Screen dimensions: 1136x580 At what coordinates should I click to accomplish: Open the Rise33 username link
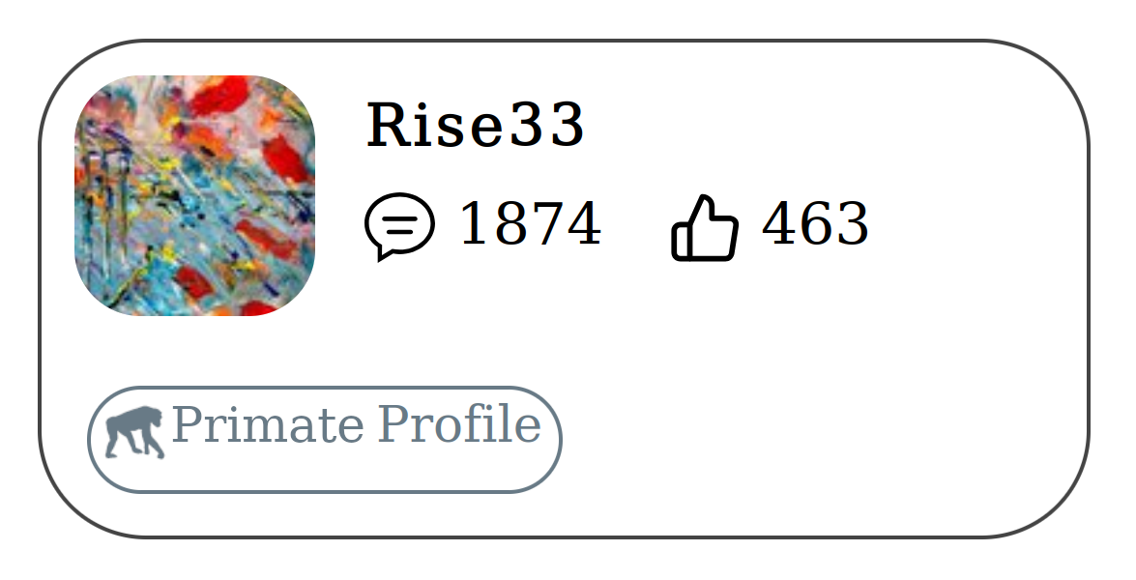[x=475, y=126]
